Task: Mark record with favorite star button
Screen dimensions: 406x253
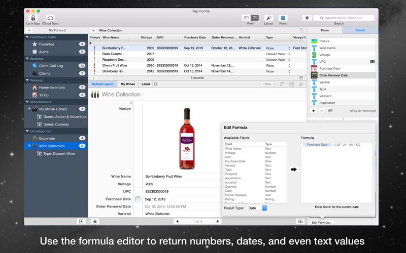Action: click(95, 221)
